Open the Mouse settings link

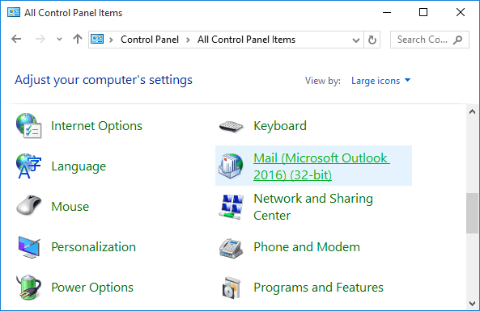(x=70, y=207)
